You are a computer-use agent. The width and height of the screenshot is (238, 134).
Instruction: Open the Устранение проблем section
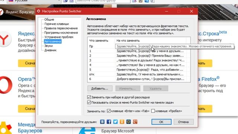click(x=59, y=37)
